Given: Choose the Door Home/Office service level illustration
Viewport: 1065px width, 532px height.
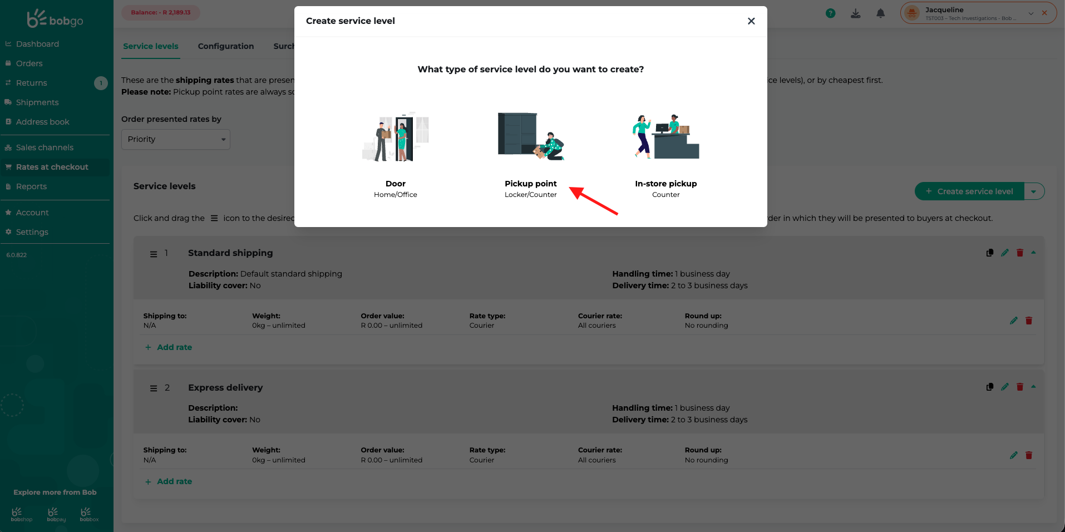Looking at the screenshot, I should pos(396,137).
